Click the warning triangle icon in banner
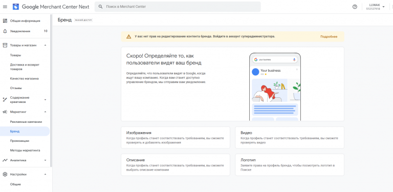Screen dimensions: 393x192 (x=128, y=36)
